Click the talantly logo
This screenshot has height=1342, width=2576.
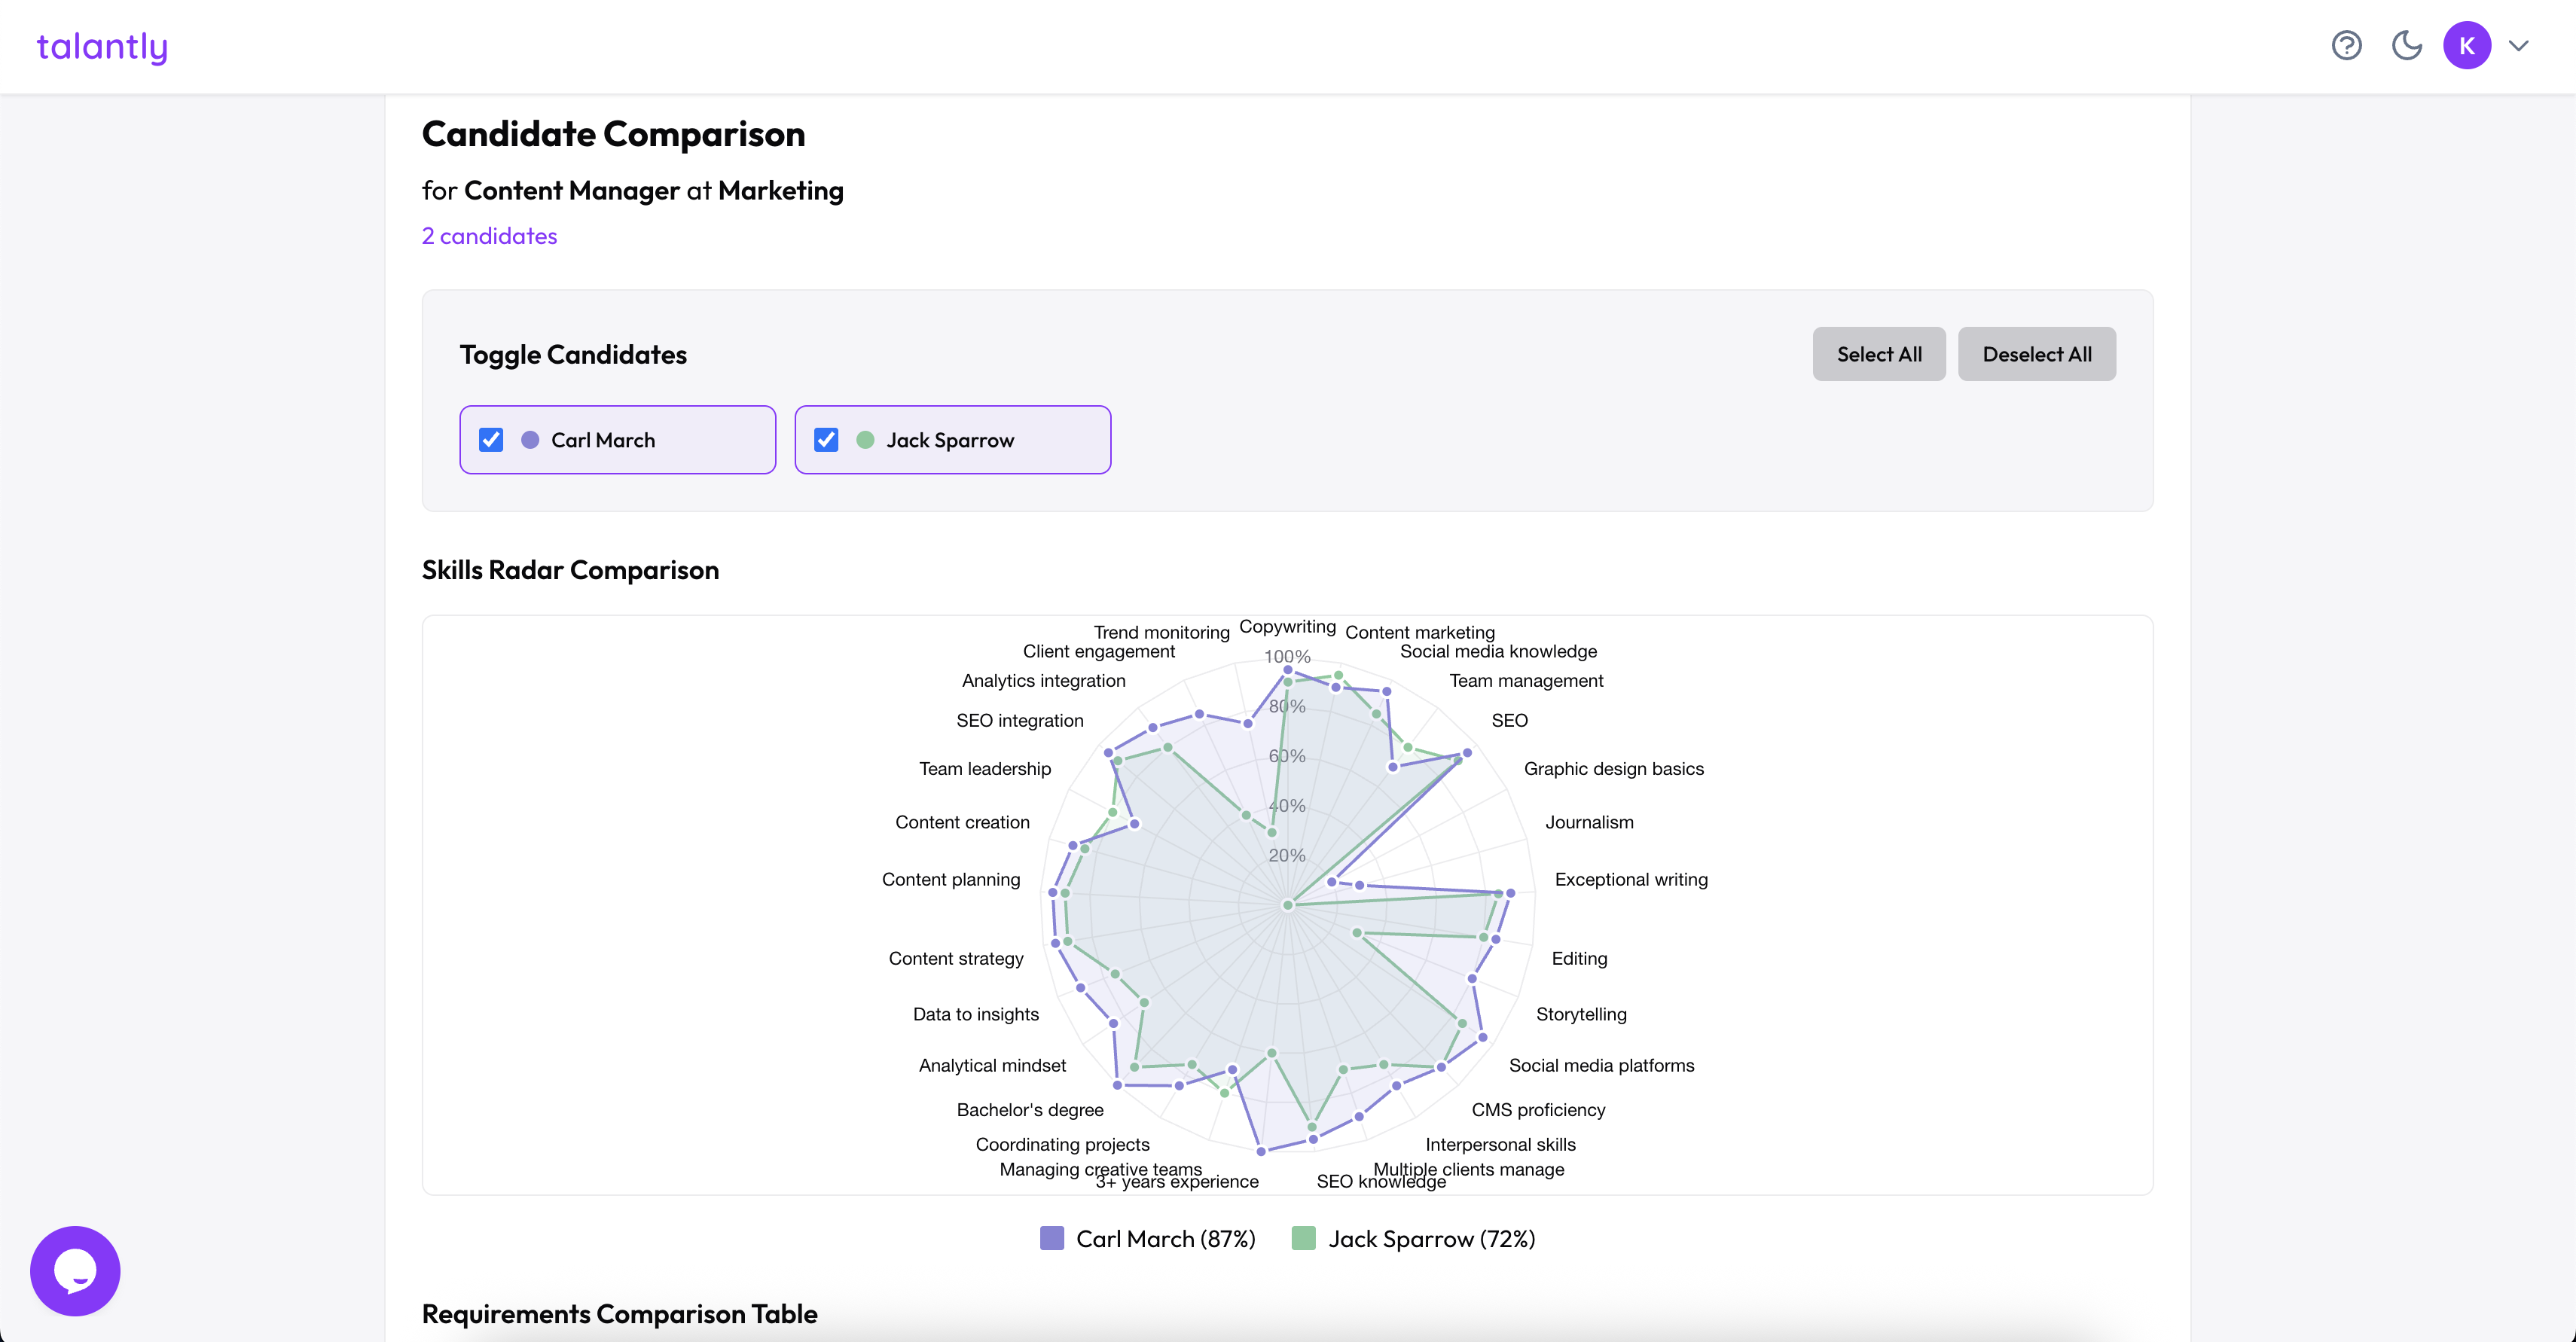point(102,47)
